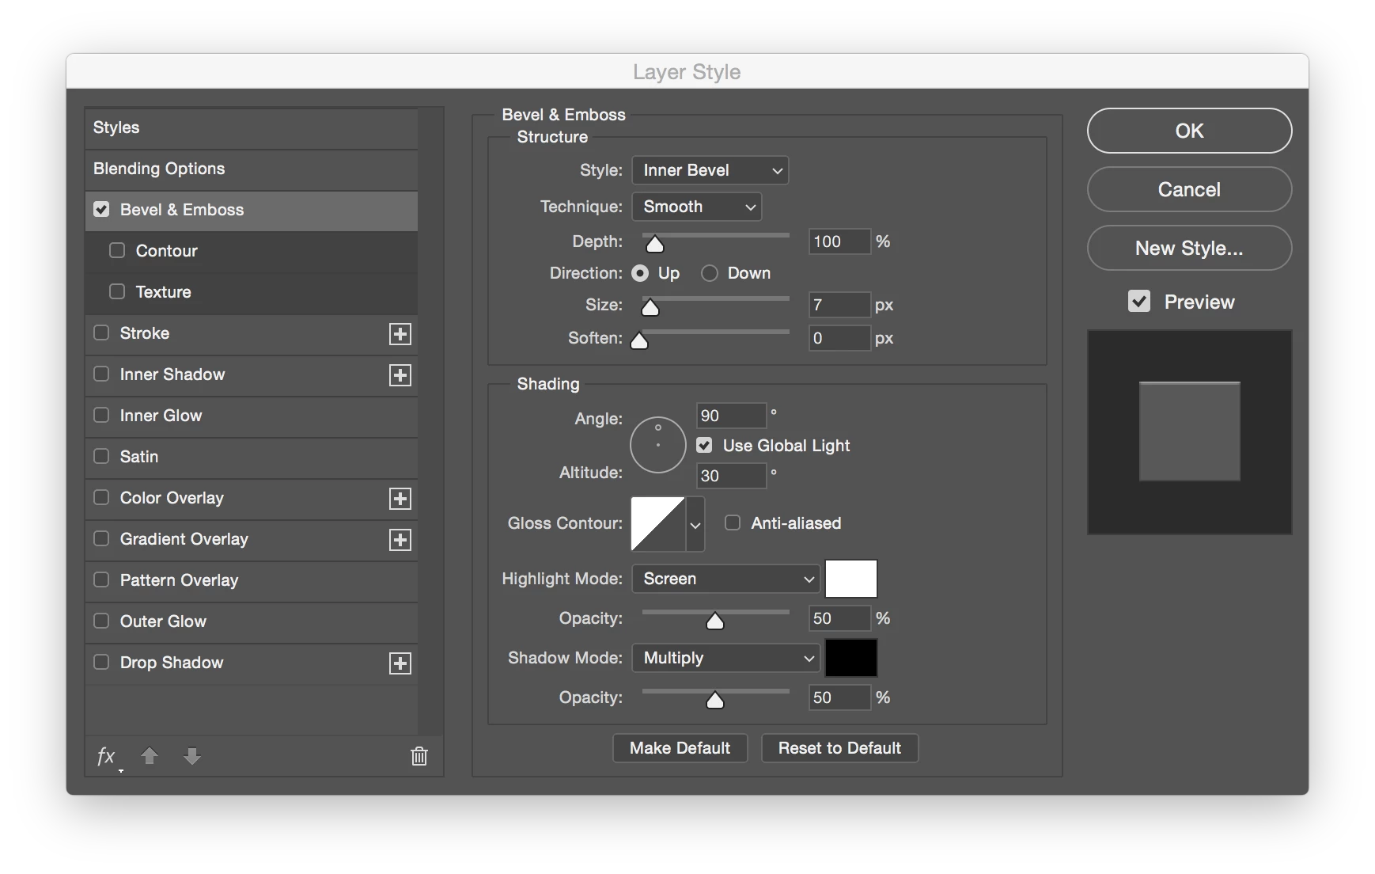Click the Size slider handle
The height and width of the screenshot is (874, 1375).
(650, 307)
